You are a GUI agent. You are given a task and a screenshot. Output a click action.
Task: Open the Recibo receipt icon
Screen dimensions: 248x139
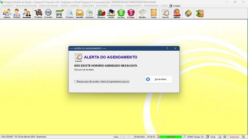click(142, 14)
